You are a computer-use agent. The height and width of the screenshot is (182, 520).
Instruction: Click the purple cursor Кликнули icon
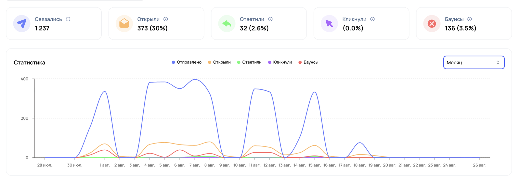click(x=329, y=24)
